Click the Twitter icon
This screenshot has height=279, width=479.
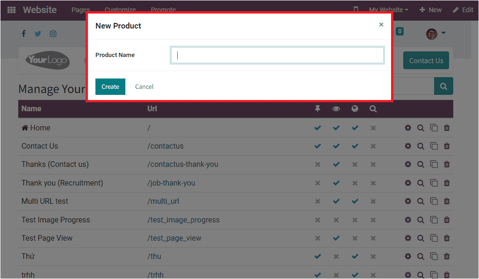(37, 34)
